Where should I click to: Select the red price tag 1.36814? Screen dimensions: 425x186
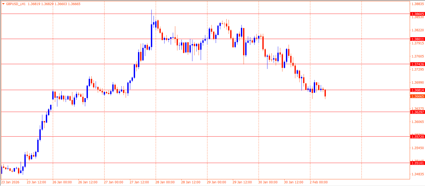pyautogui.click(x=417, y=90)
